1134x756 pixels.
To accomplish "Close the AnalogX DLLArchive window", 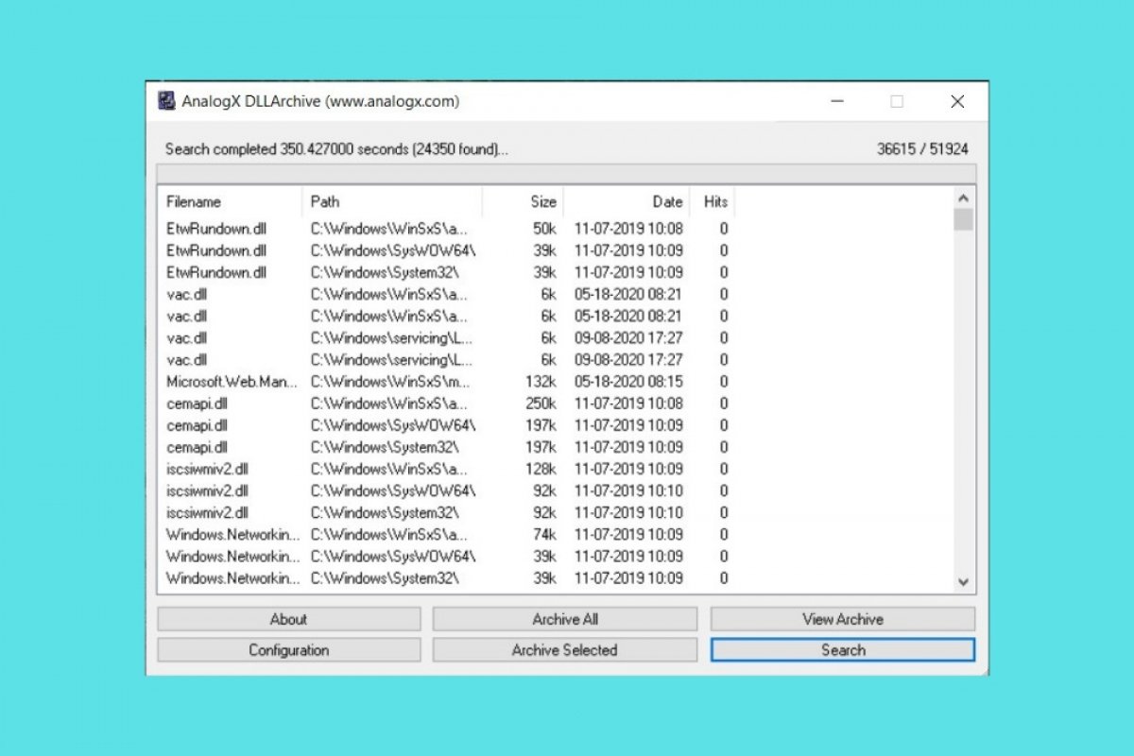I will [x=957, y=101].
